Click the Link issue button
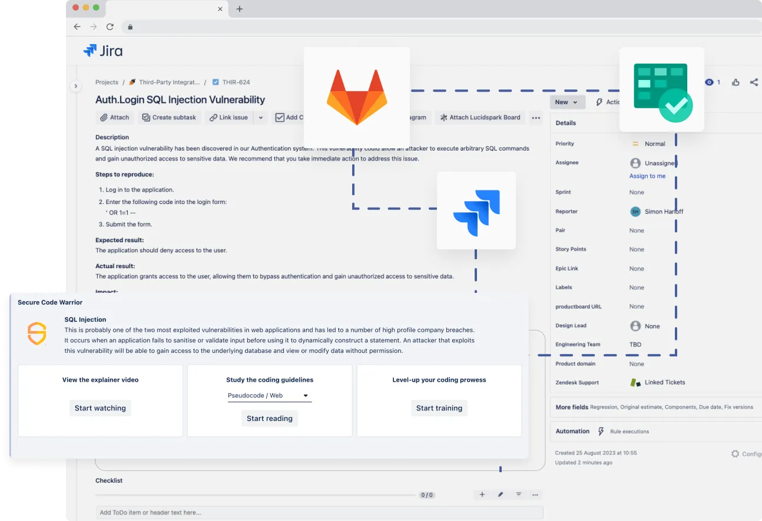 (x=228, y=118)
